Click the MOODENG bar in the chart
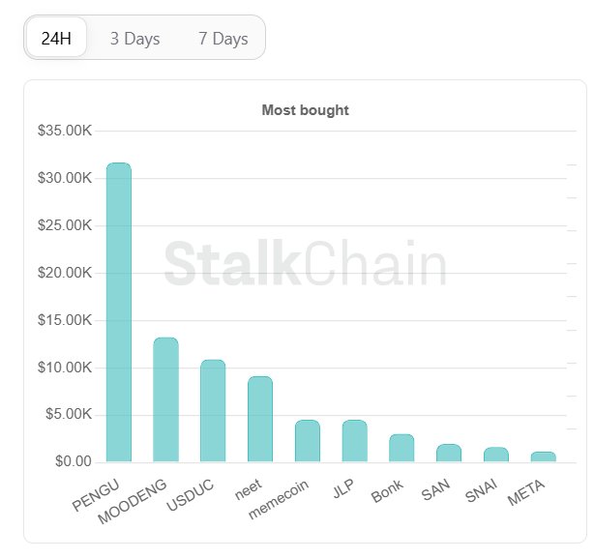Screen dimensions: 594x559 pos(165,399)
